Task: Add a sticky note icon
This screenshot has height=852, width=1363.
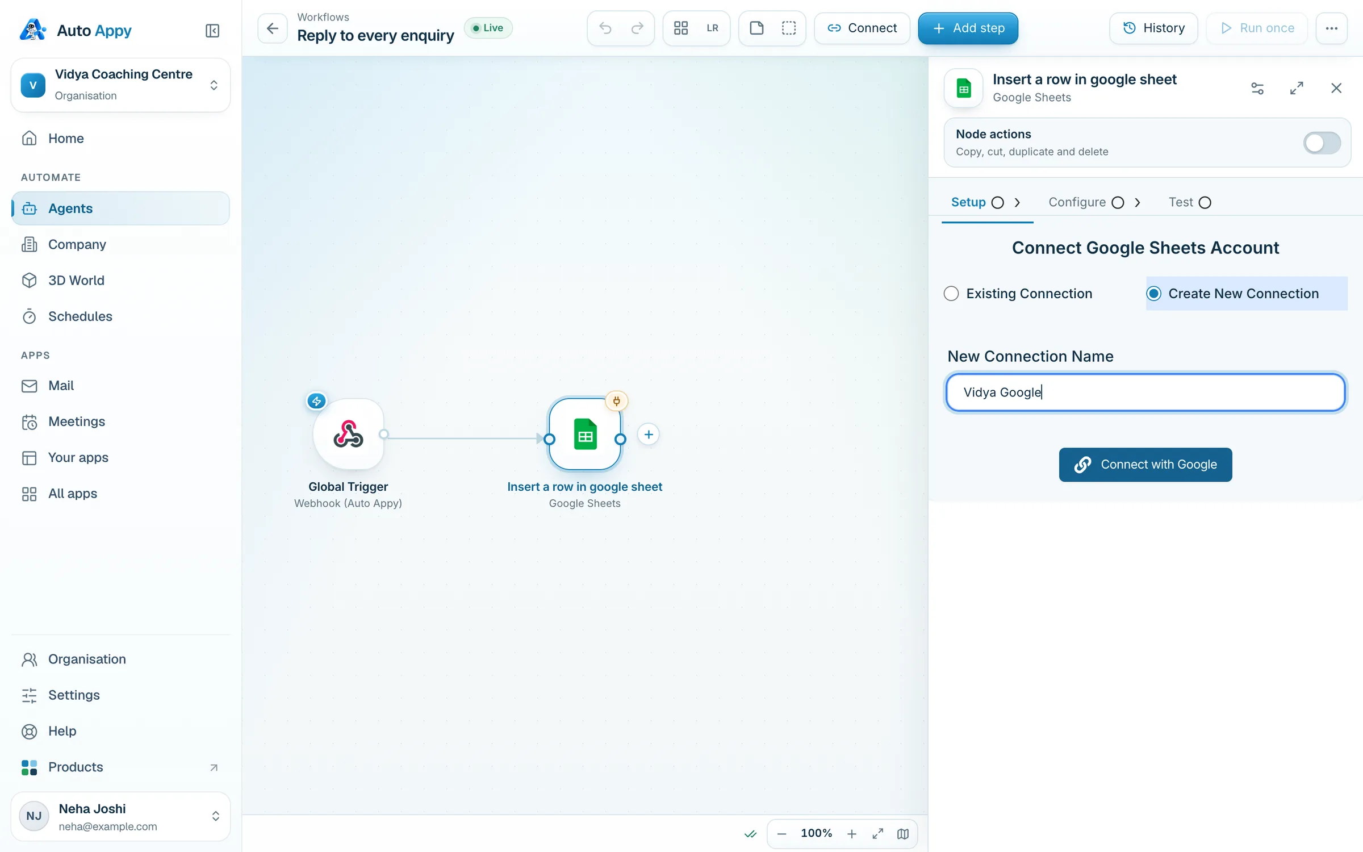Action: [756, 28]
